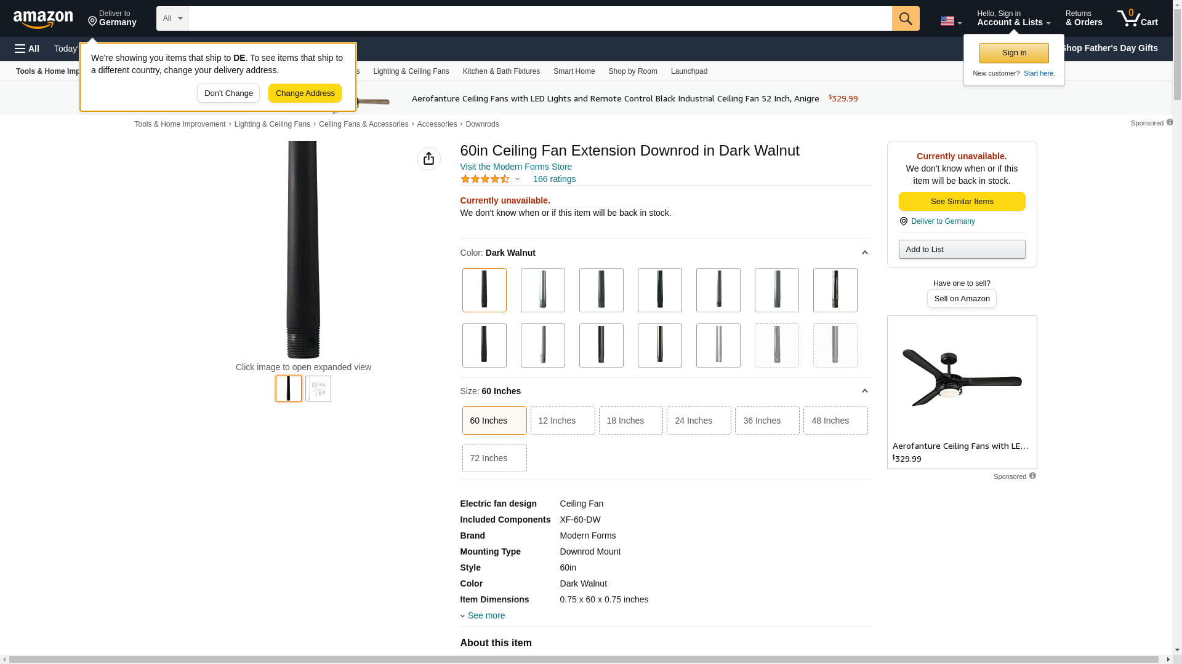Open the All hamburger menu
The width and height of the screenshot is (1182, 664).
point(27,49)
